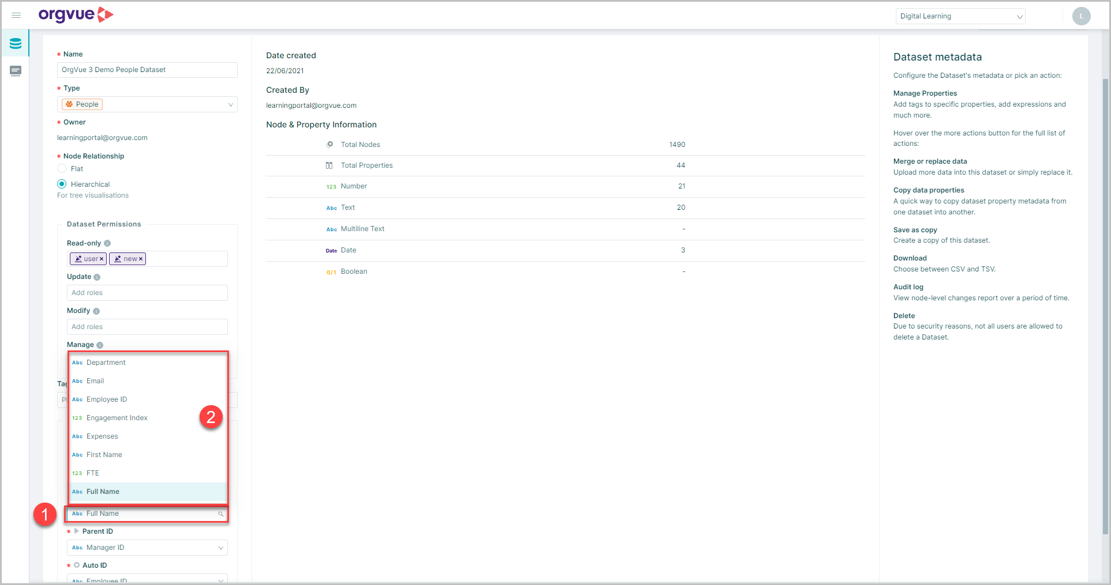Image resolution: width=1111 pixels, height=585 pixels.
Task: Choose Engagement Index from the list
Action: pos(117,418)
